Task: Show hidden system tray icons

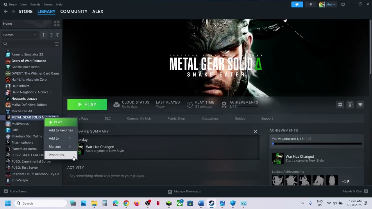Action: tap(303, 203)
